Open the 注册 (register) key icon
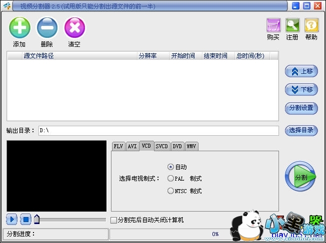This screenshot has width=326, height=243. pos(292,25)
